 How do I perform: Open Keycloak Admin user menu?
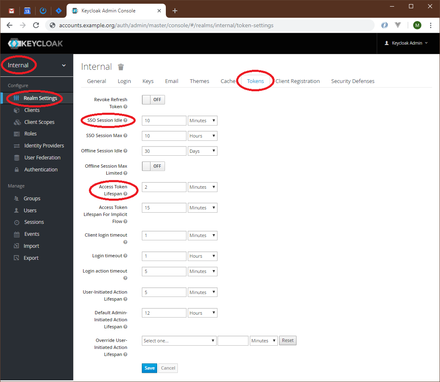point(406,43)
